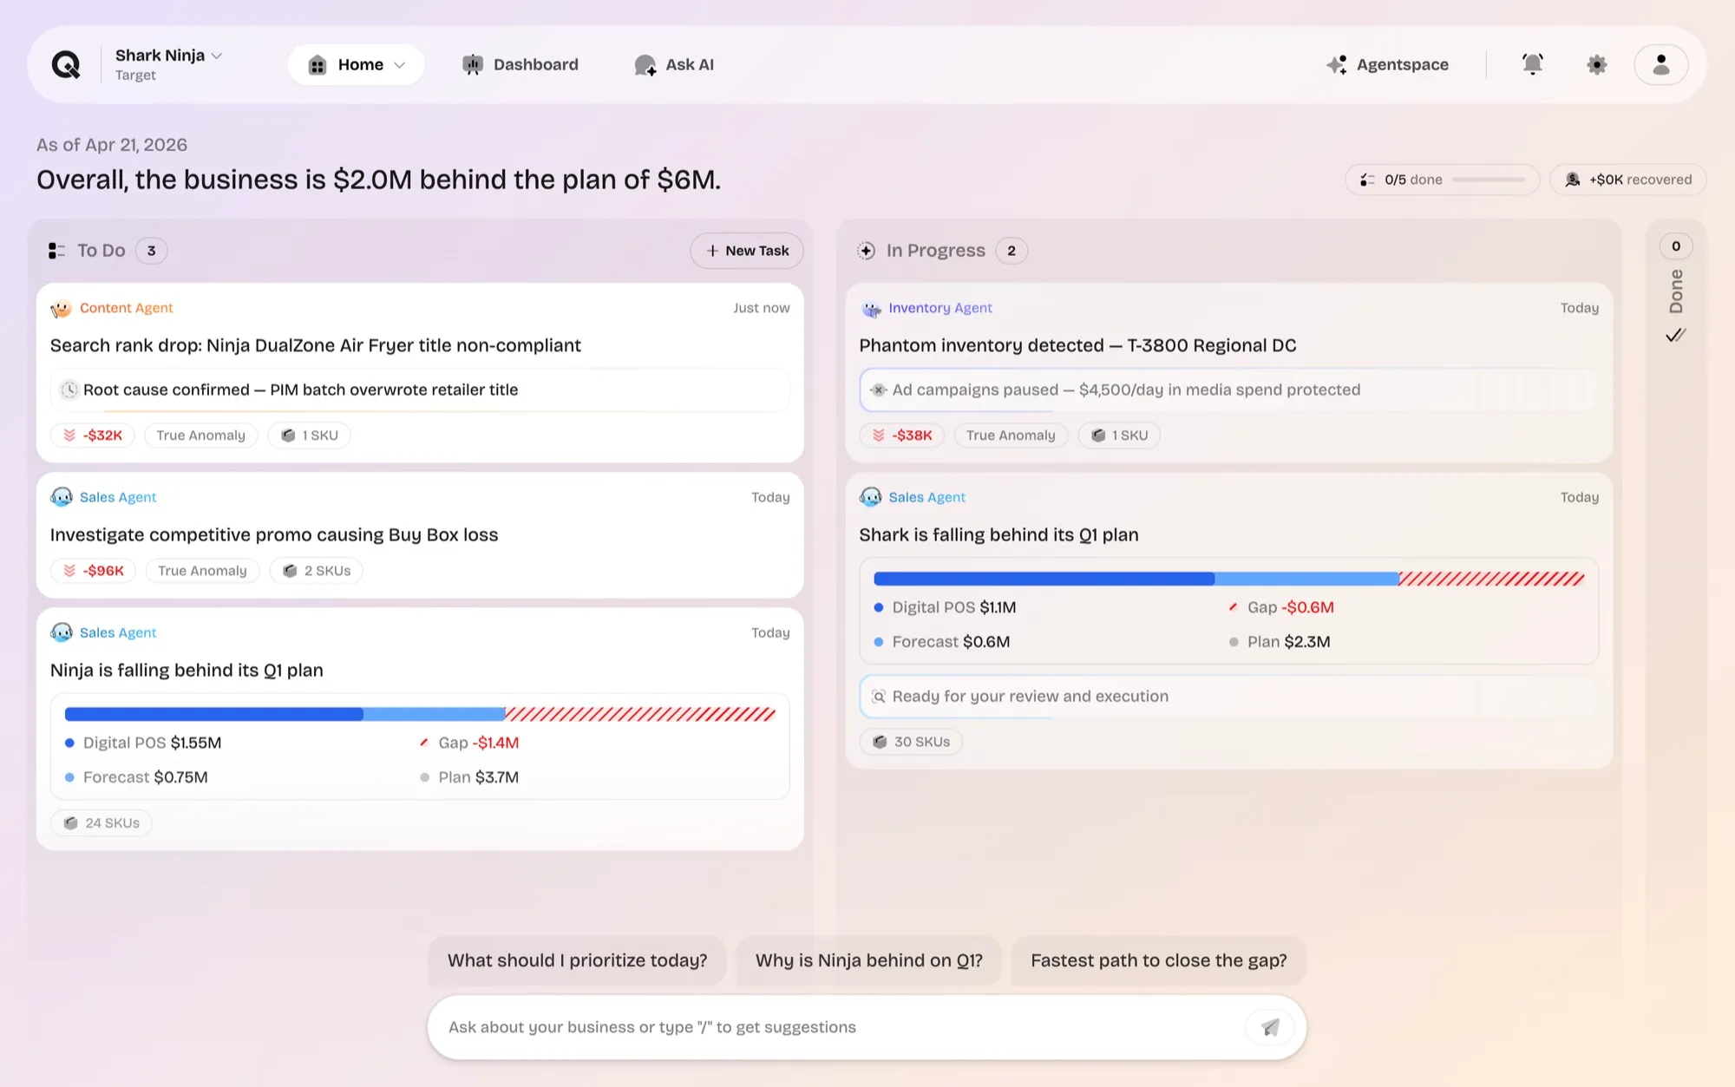This screenshot has height=1087, width=1735.
Task: Click the Shark Q1 plan progress bar
Action: coord(1228,579)
